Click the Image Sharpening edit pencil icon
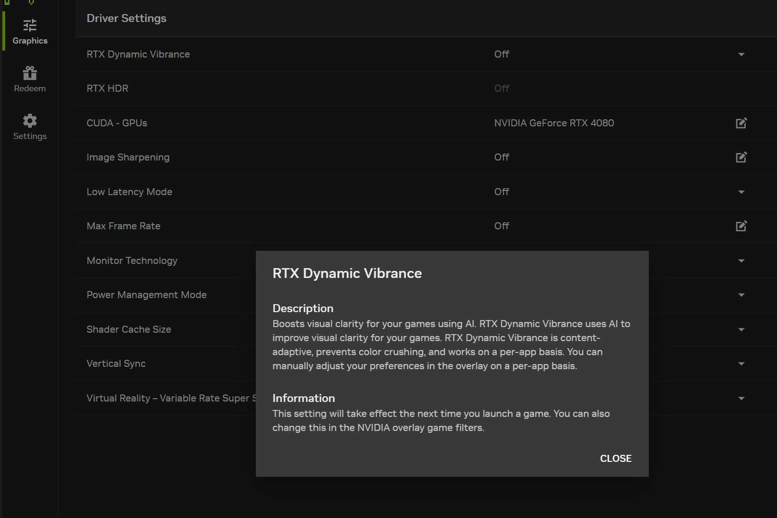 click(x=741, y=157)
